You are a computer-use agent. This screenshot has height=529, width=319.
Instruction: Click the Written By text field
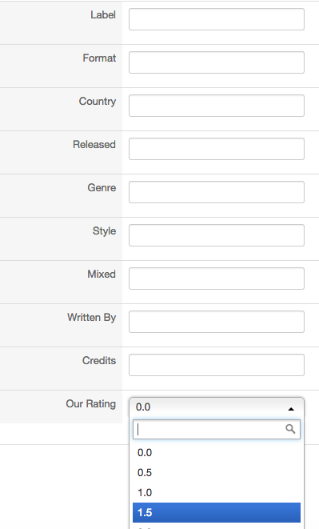click(217, 322)
